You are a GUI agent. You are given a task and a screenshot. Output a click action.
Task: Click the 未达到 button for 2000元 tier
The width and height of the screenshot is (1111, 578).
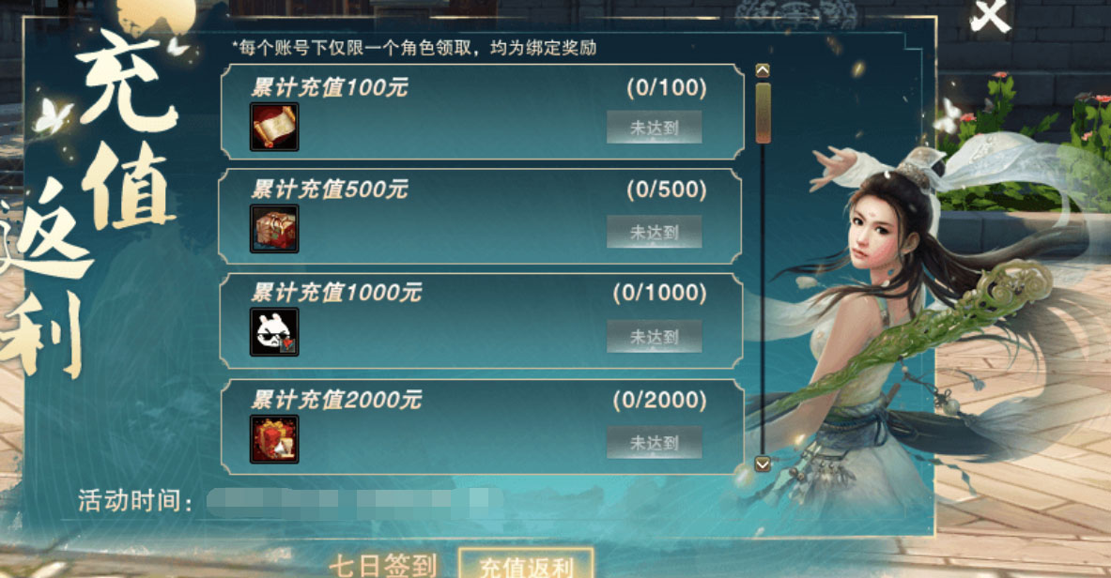[x=654, y=443]
